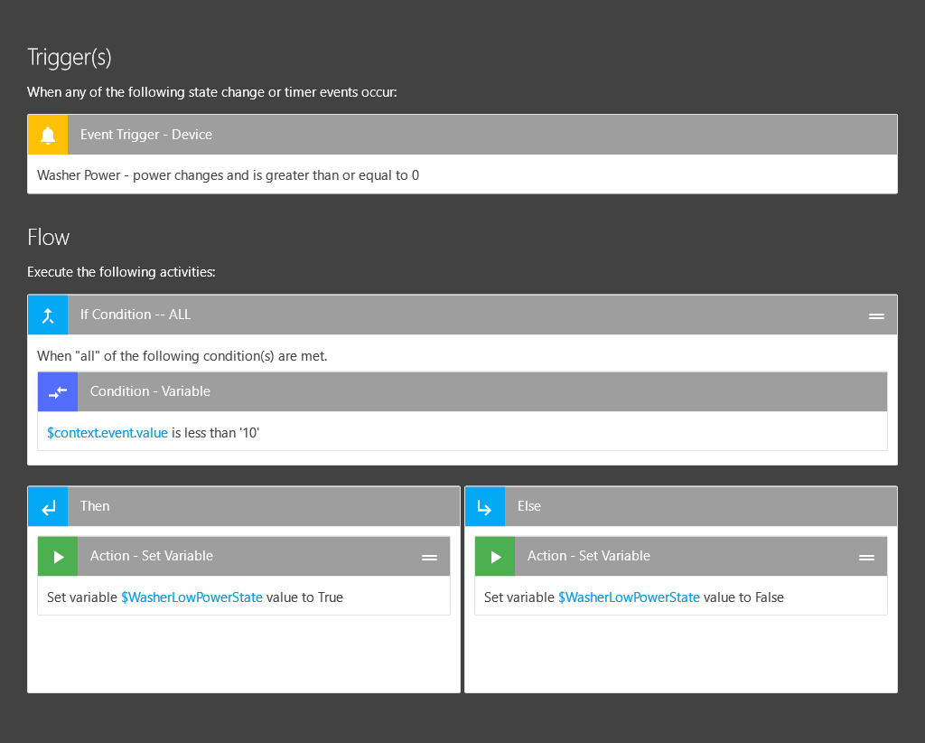This screenshot has height=743, width=925.
Task: Select the green play icon in Then action
Action: point(58,557)
